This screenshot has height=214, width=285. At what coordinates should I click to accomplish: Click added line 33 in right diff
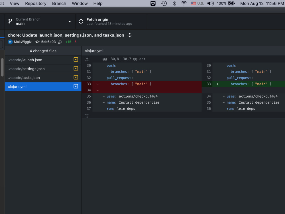pos(243,84)
